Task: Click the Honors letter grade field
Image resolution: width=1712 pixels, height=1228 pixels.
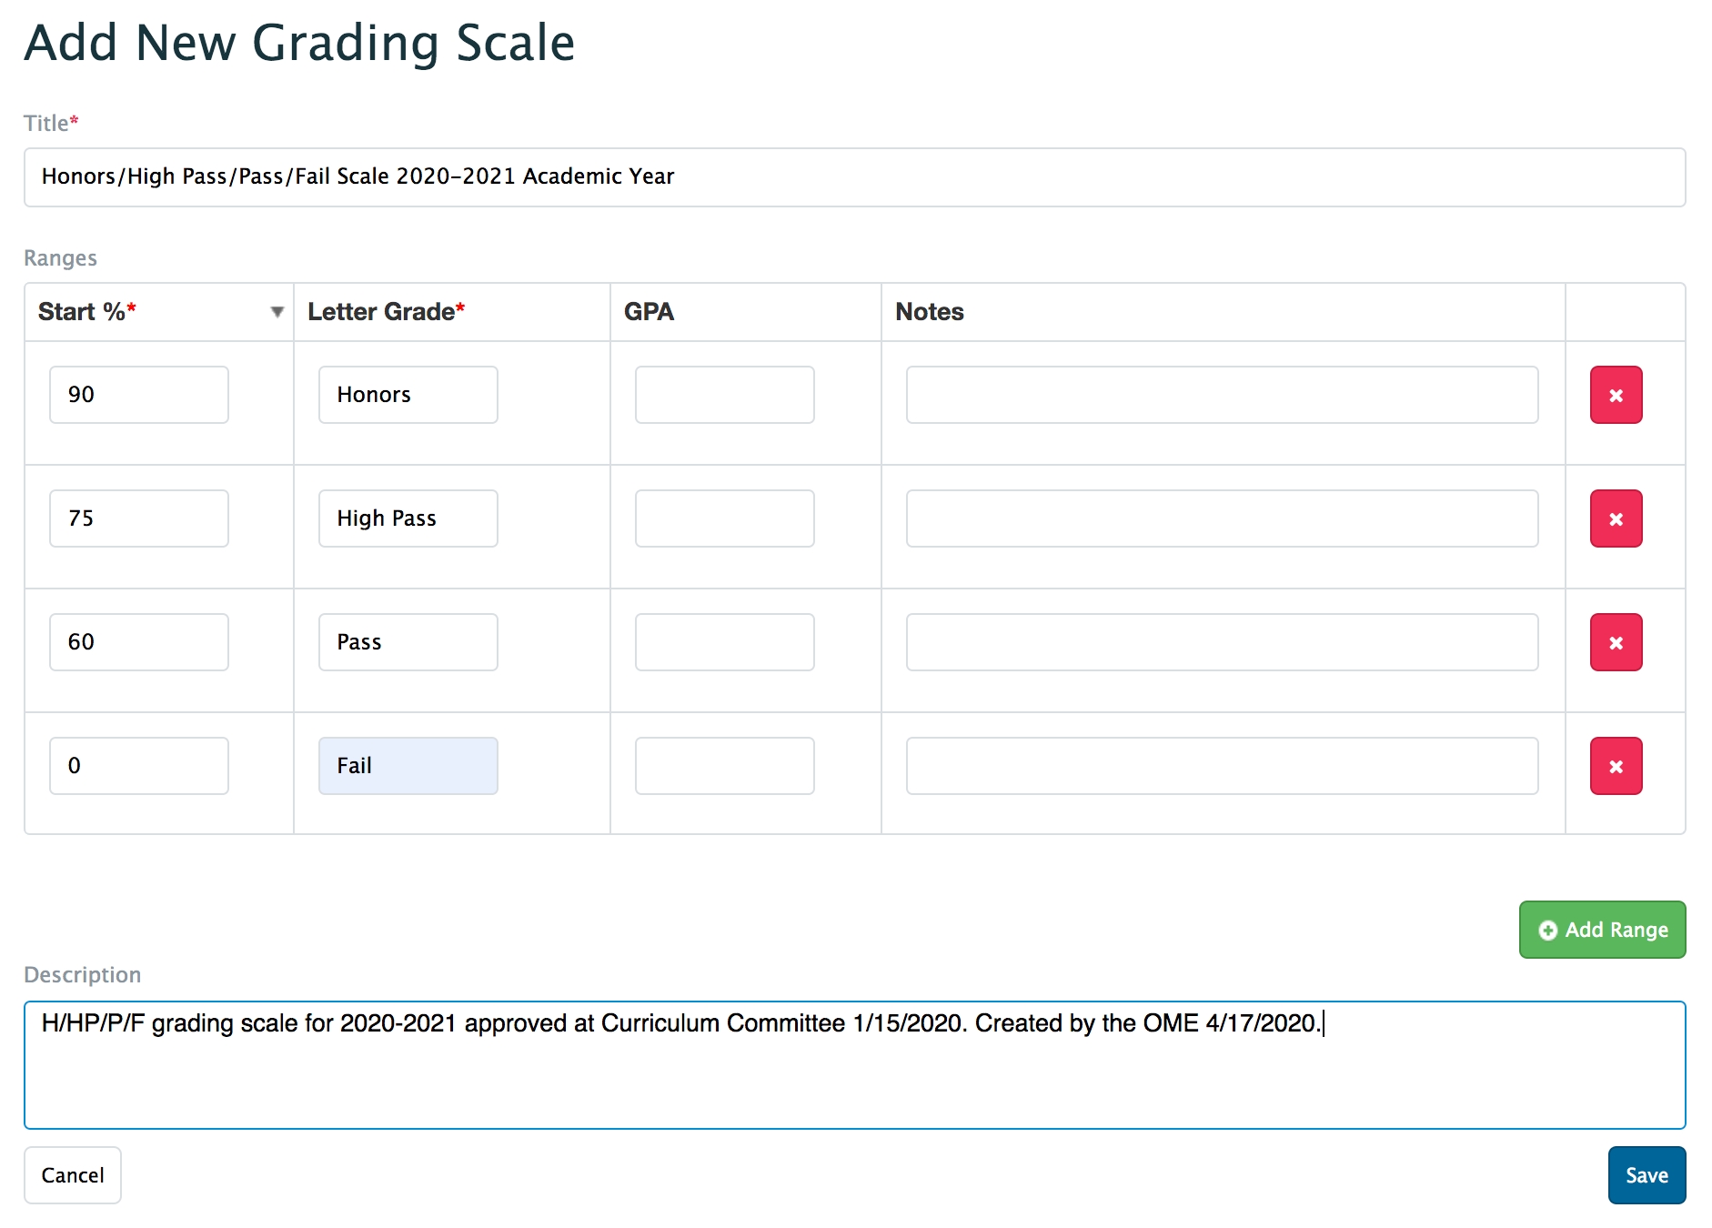Action: [408, 395]
